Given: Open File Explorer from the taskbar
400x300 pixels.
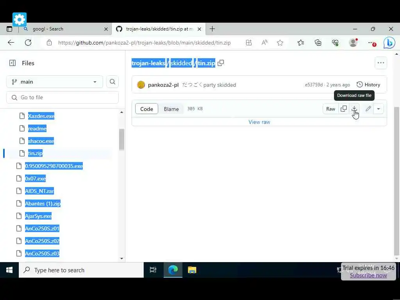Looking at the screenshot, I should coord(192,270).
